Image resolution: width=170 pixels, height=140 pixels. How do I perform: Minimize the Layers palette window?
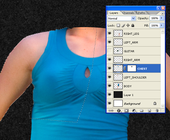158,8
